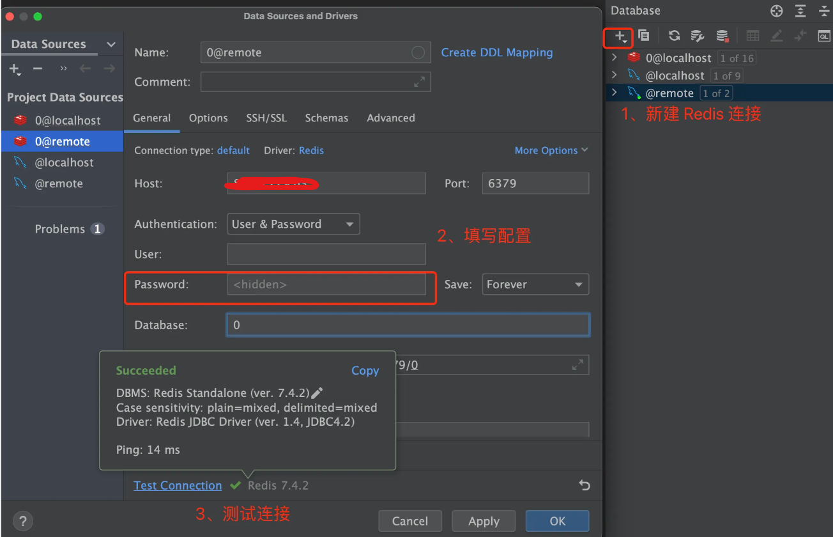This screenshot has width=833, height=537.
Task: Click the Refresh icon in Database toolbar
Action: (x=674, y=36)
